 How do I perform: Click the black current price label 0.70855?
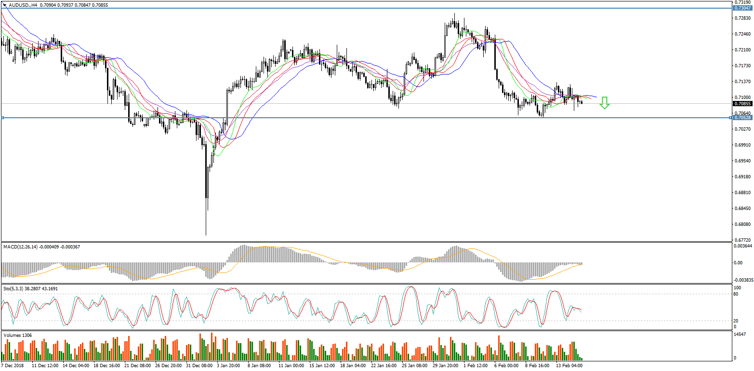741,103
